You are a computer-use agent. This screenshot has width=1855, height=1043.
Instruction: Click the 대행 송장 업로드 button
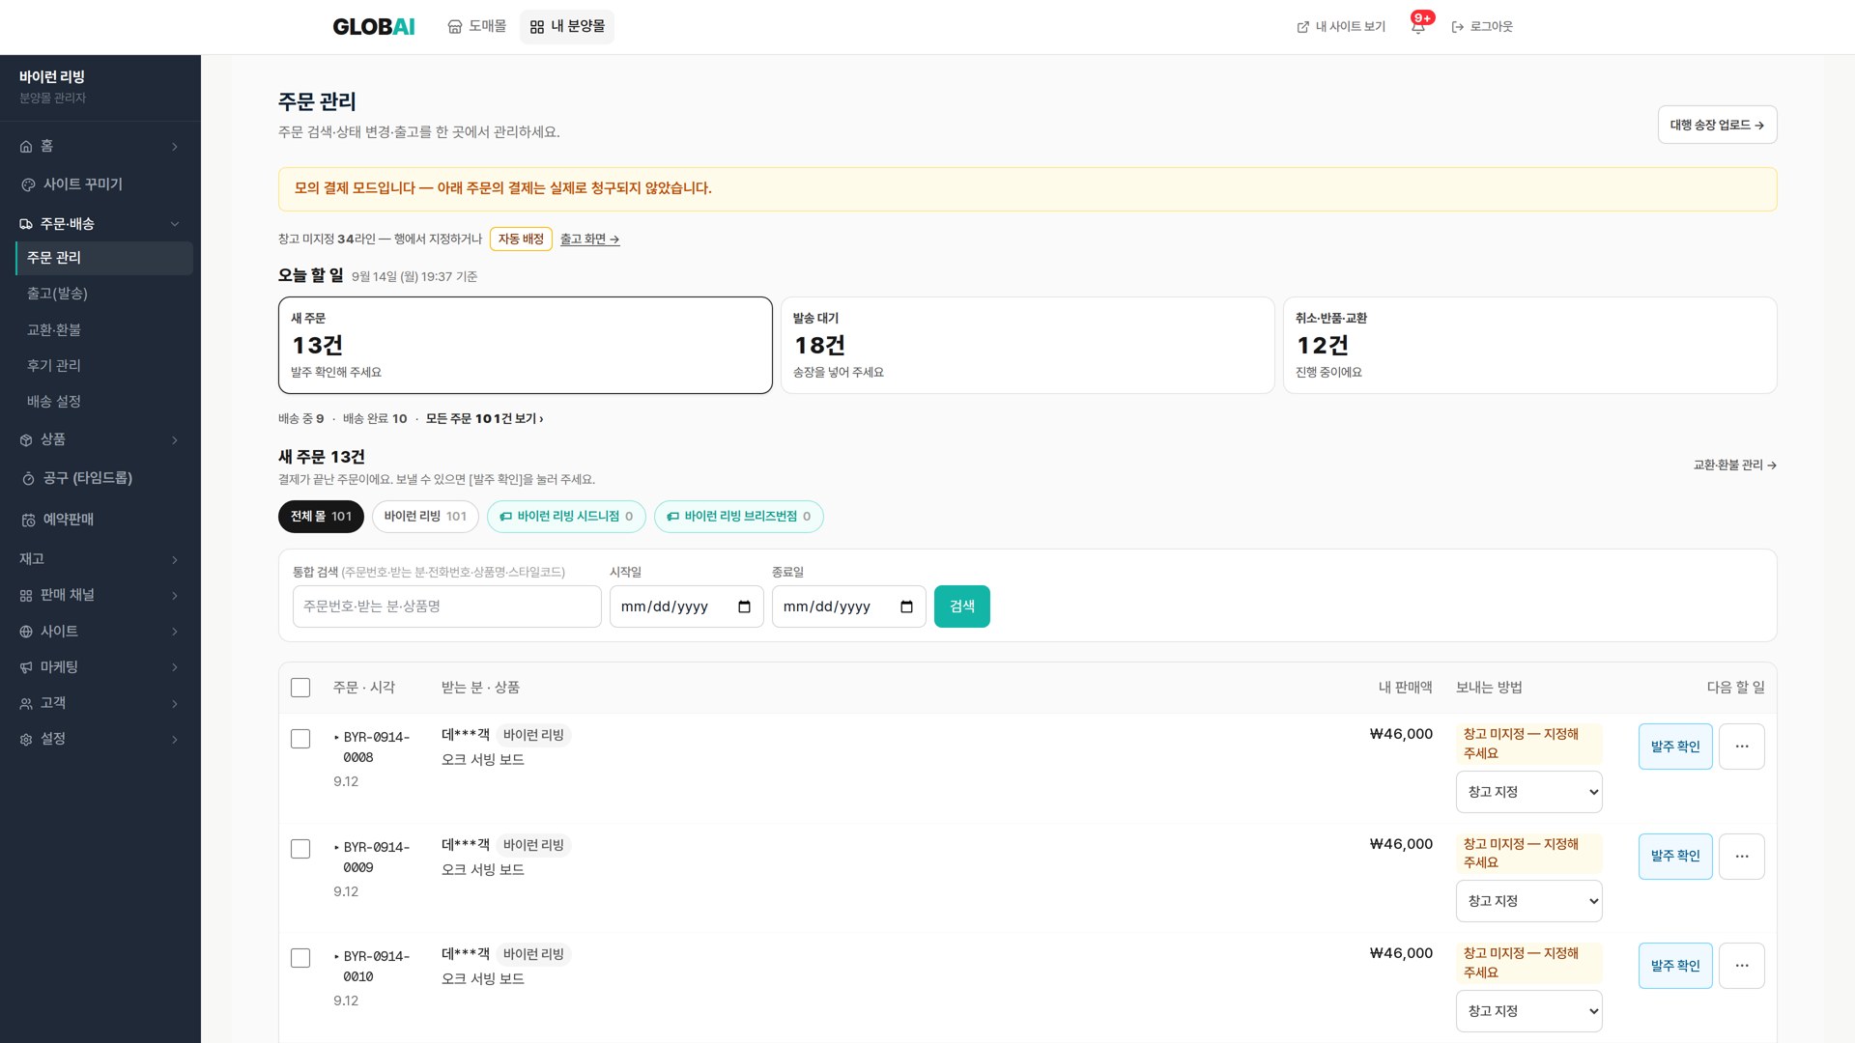click(1717, 125)
